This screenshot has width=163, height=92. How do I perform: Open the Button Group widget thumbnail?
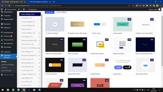click(x=100, y=24)
